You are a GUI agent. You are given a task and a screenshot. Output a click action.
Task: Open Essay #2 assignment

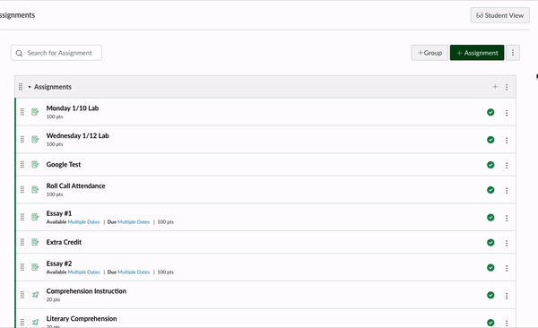(x=59, y=263)
